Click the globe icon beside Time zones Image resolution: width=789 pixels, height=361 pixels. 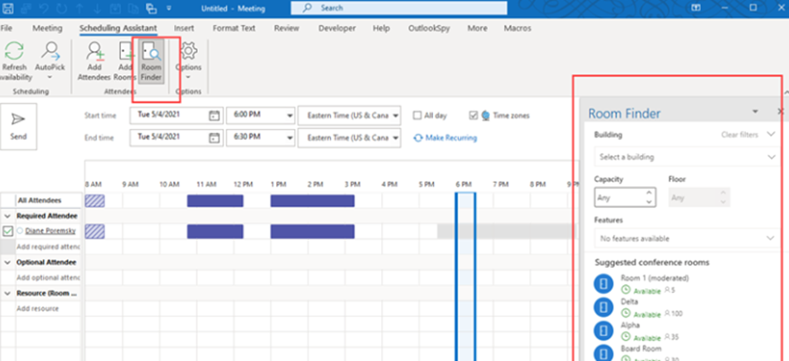click(x=486, y=116)
